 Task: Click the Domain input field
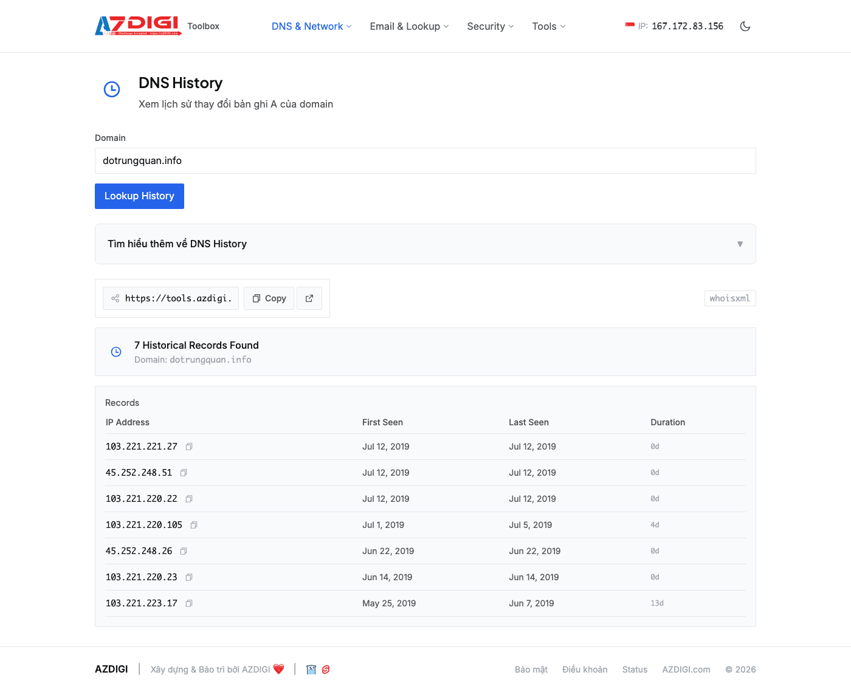[x=425, y=161]
